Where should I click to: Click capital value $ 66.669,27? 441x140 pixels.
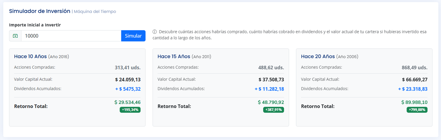(415, 79)
